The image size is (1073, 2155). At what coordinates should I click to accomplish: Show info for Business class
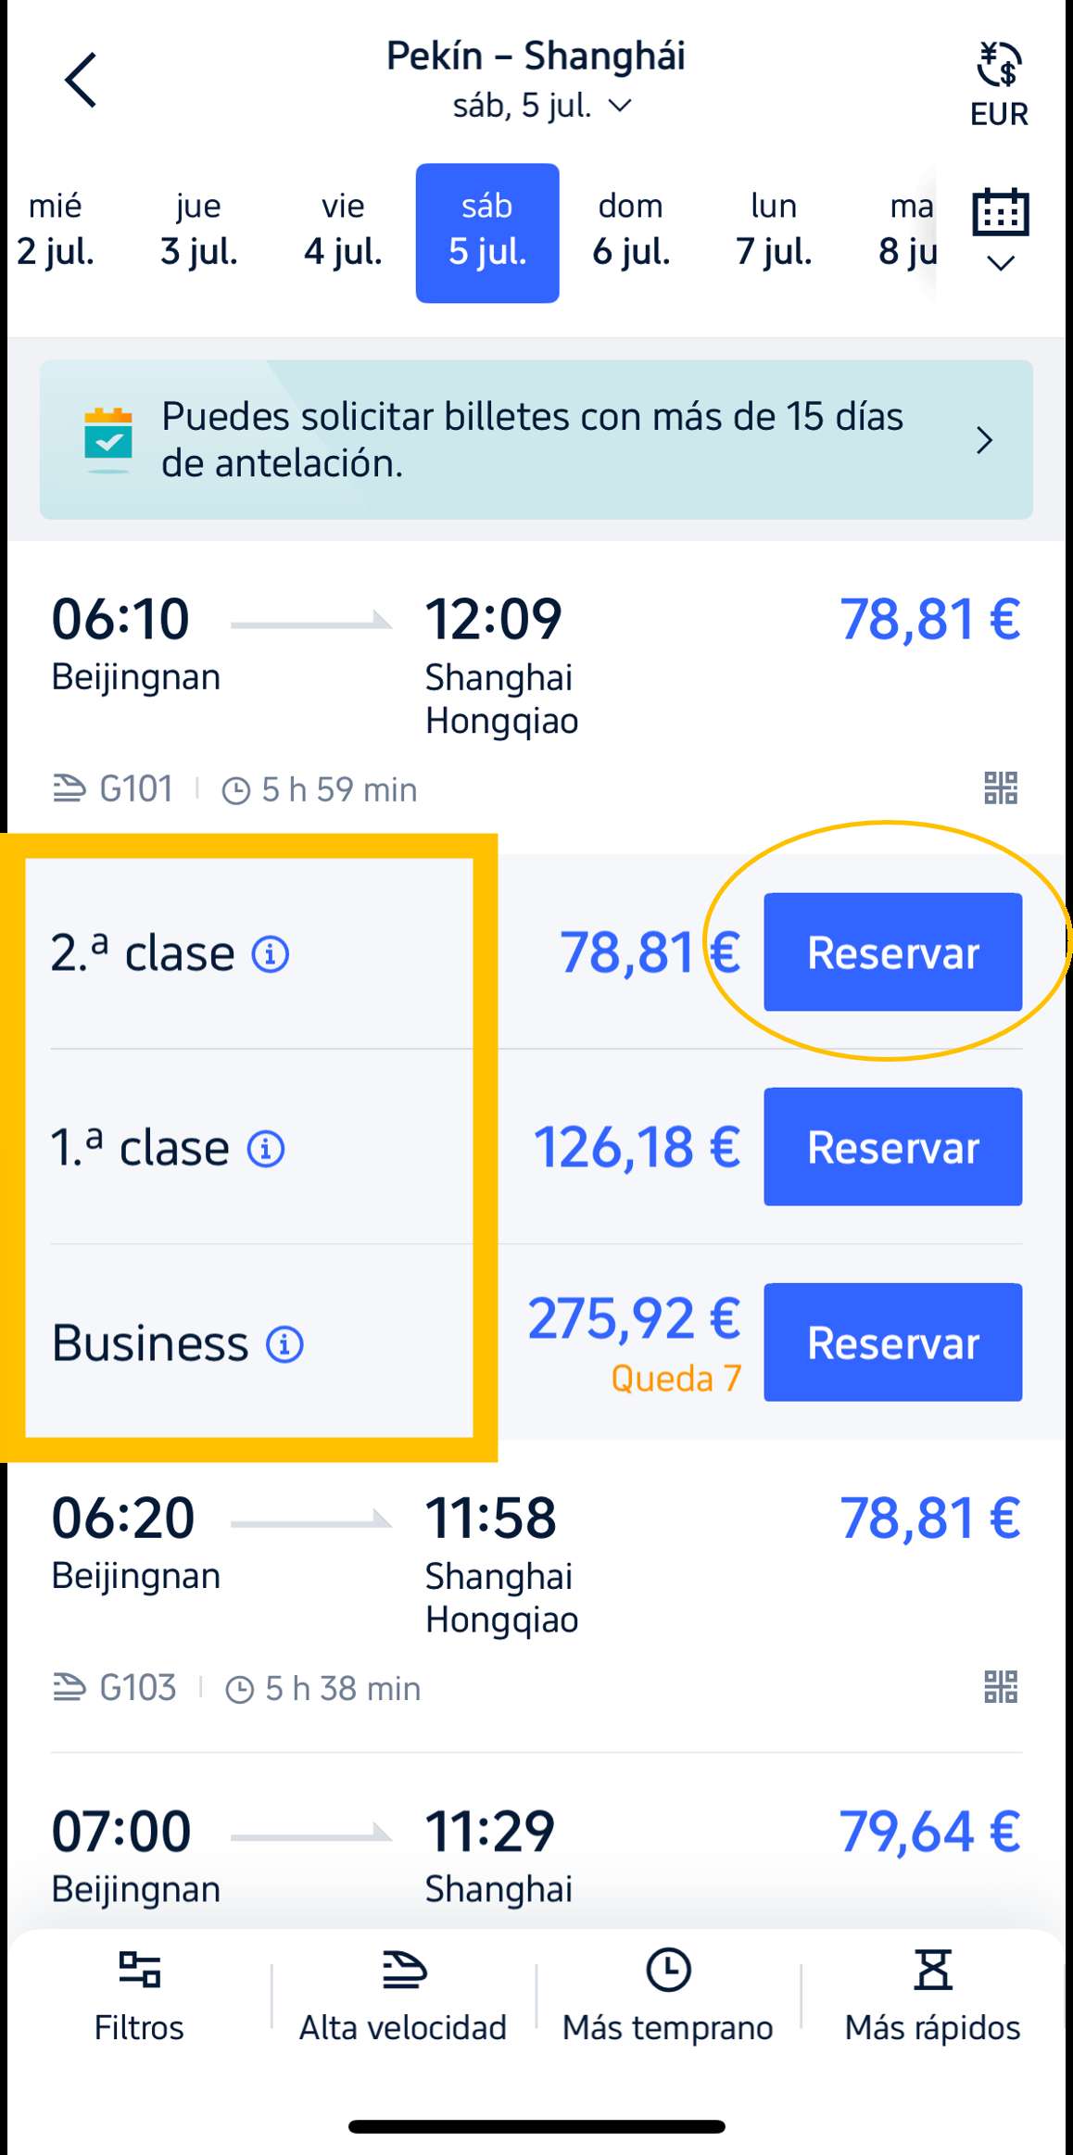pos(284,1344)
